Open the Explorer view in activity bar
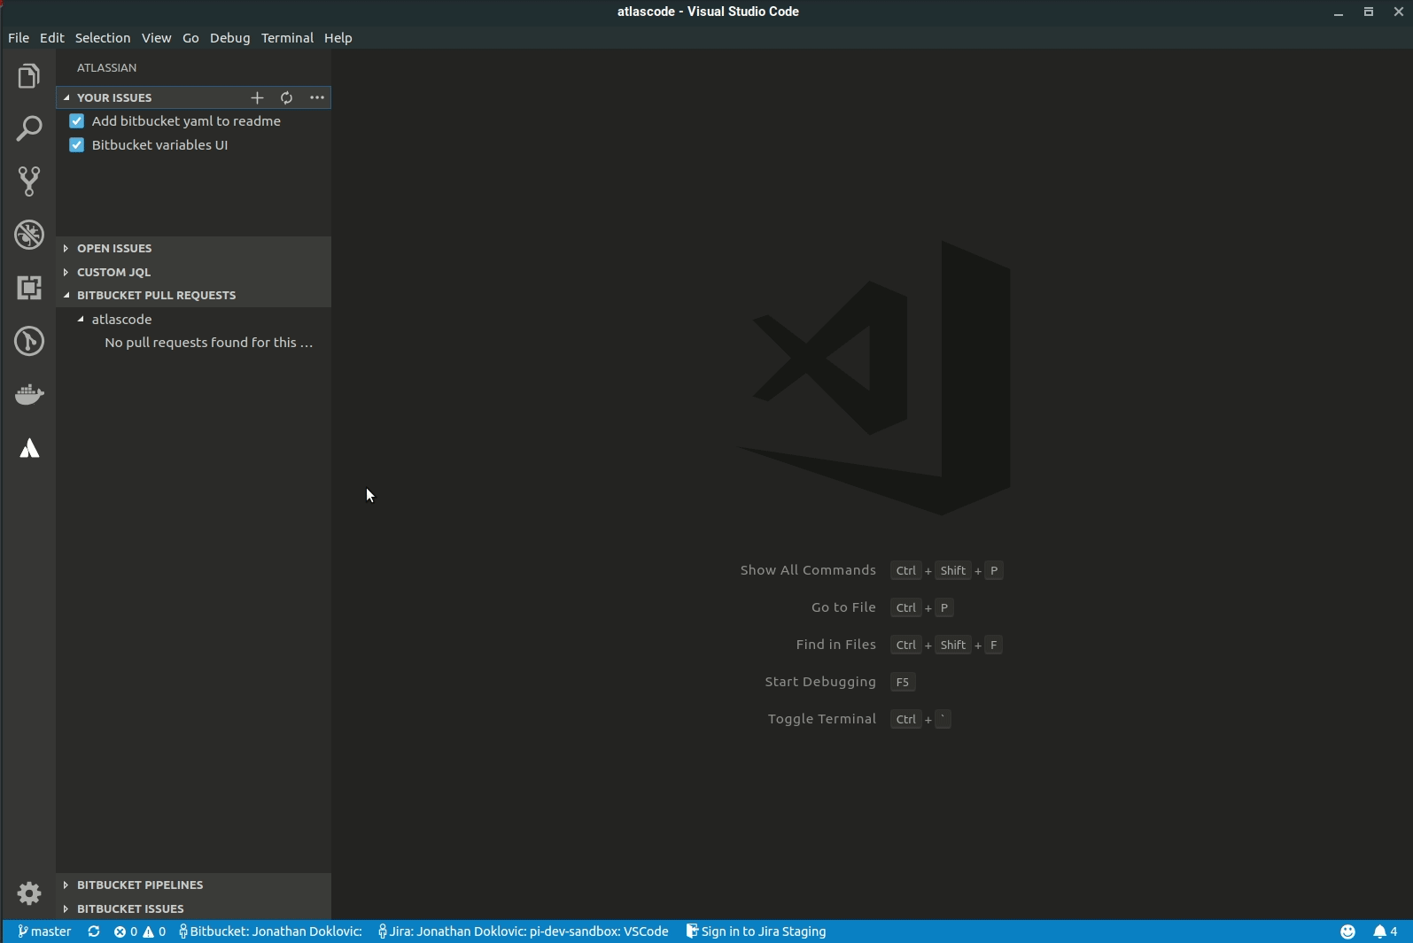This screenshot has height=943, width=1413. [x=29, y=76]
